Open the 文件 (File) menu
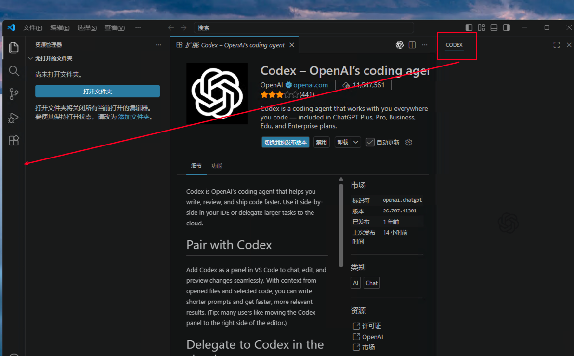Viewport: 574px width, 356px height. point(33,28)
